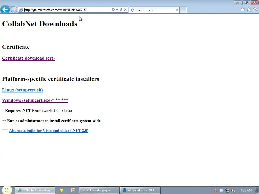Stop loading with the address bar X icon
The width and height of the screenshot is (259, 194).
125,10
